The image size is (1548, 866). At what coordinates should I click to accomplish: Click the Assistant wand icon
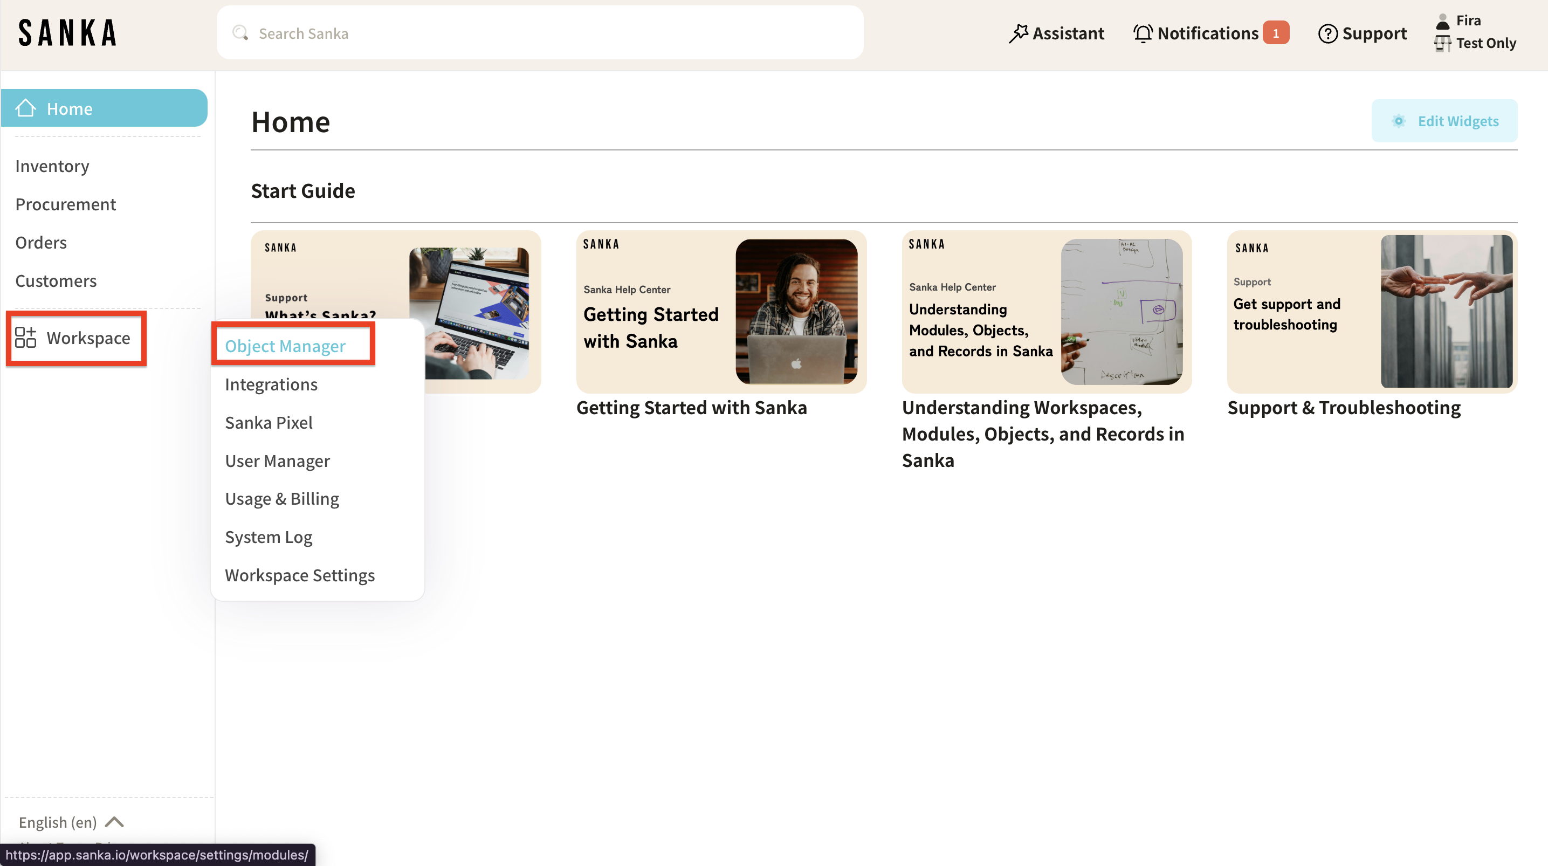1018,33
